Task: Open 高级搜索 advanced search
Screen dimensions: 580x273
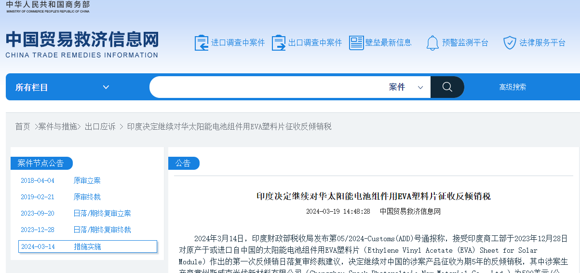Action: pos(513,87)
